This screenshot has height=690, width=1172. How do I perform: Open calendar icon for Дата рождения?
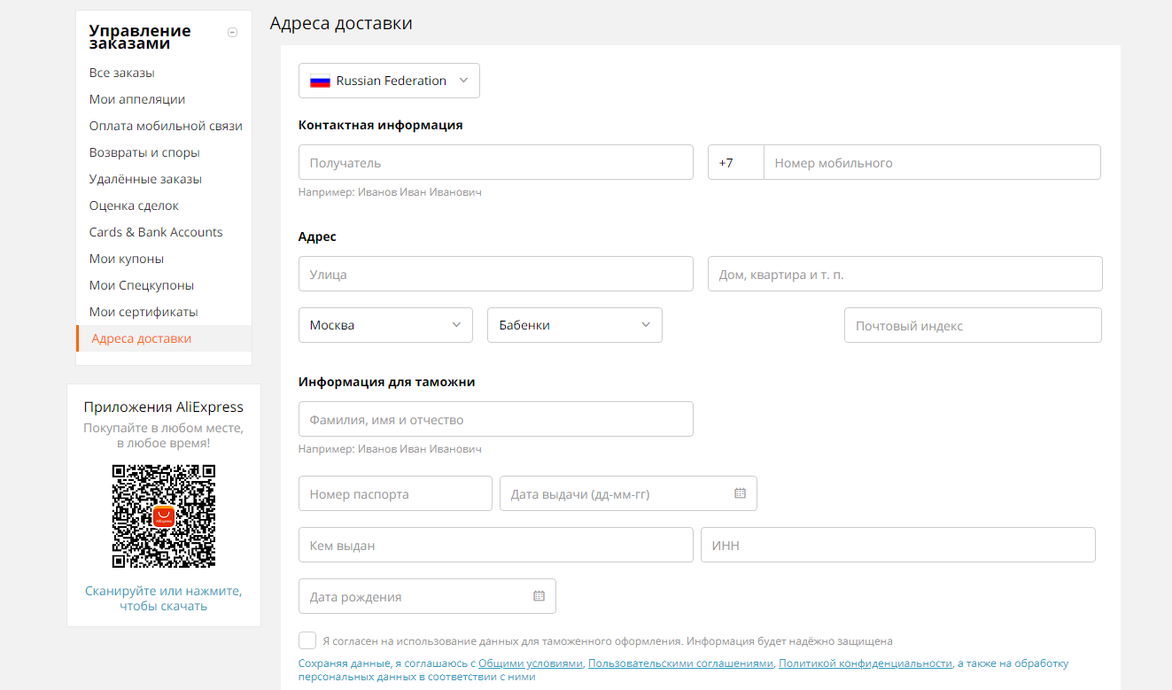(x=539, y=596)
